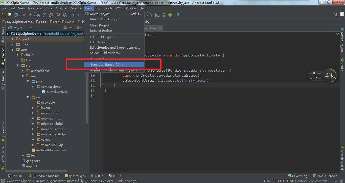
Task: Open the CRLF line separator selector
Action: click(x=277, y=181)
